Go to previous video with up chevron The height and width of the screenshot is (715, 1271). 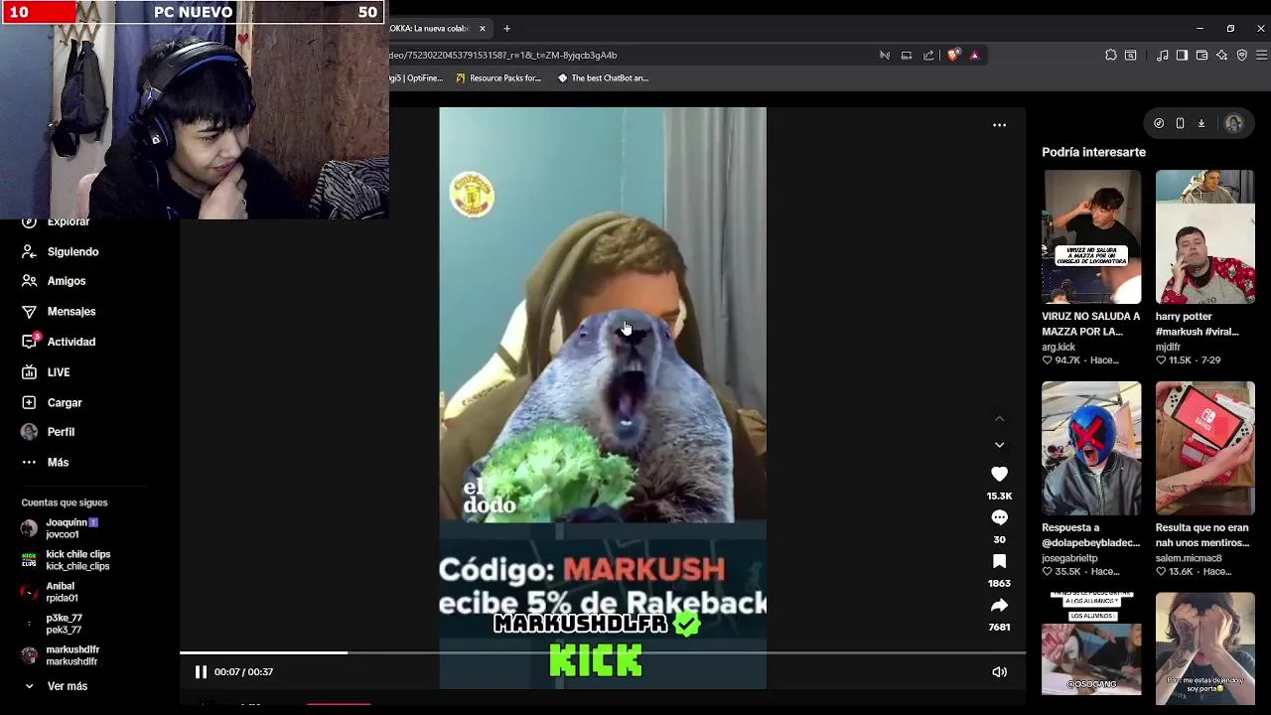coord(999,419)
